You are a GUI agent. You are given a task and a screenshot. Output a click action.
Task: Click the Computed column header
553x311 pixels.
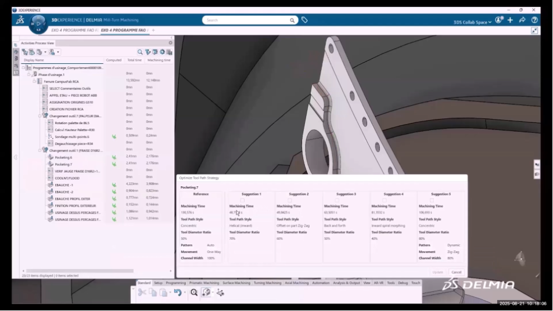(114, 60)
